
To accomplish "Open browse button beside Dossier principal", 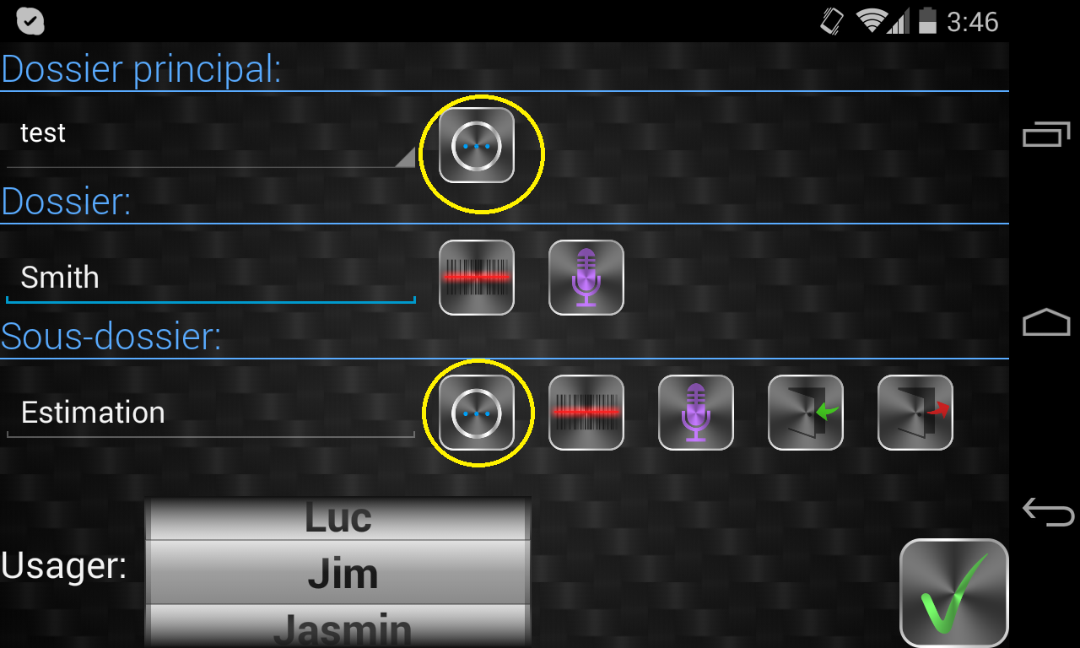I will tap(477, 145).
